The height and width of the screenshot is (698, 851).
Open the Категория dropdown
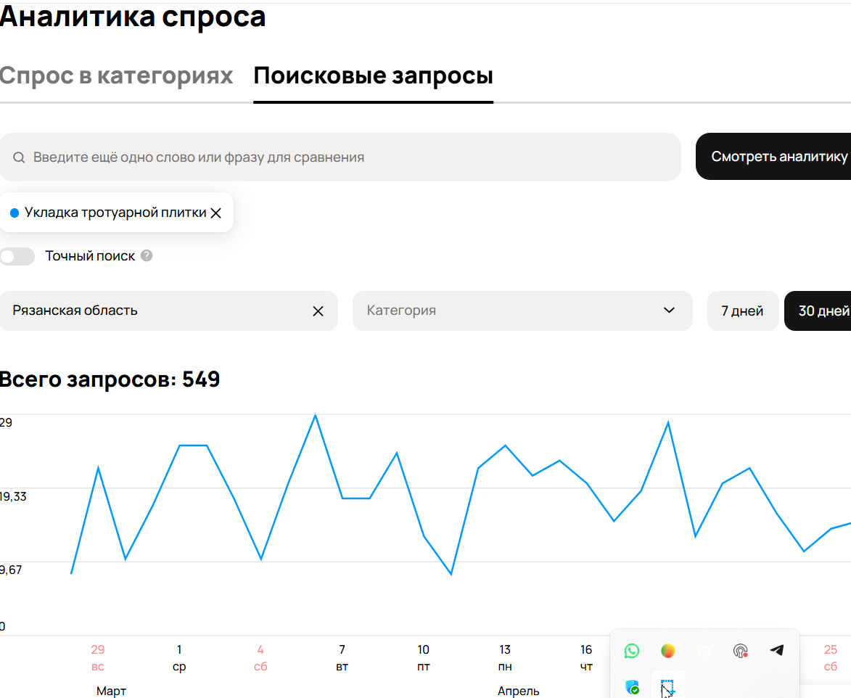click(x=508, y=311)
